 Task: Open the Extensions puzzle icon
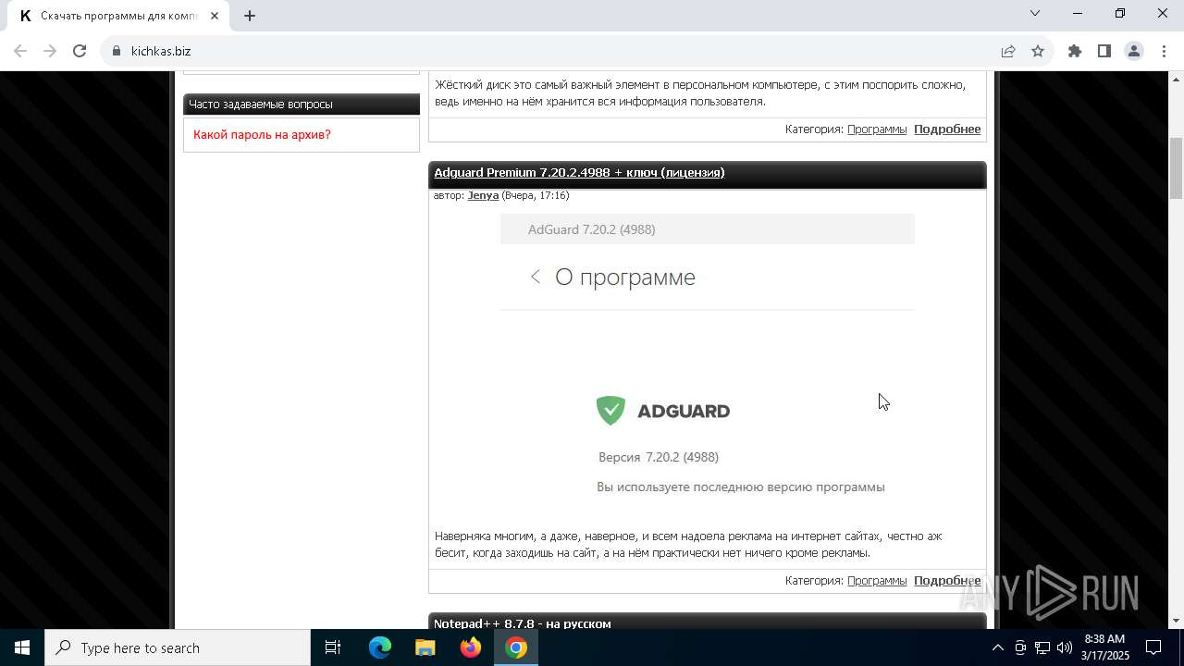coord(1075,51)
